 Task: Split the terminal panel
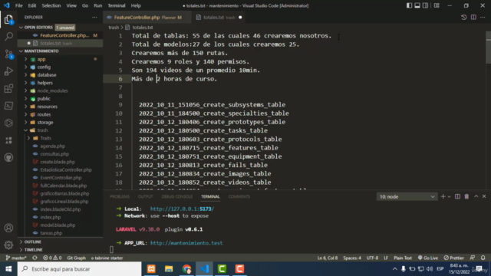tap(457, 196)
